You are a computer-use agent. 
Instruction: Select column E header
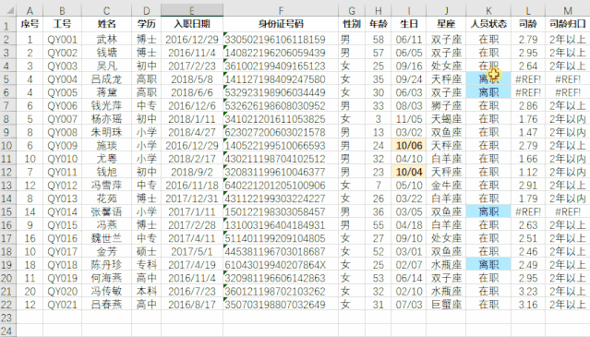tap(192, 10)
